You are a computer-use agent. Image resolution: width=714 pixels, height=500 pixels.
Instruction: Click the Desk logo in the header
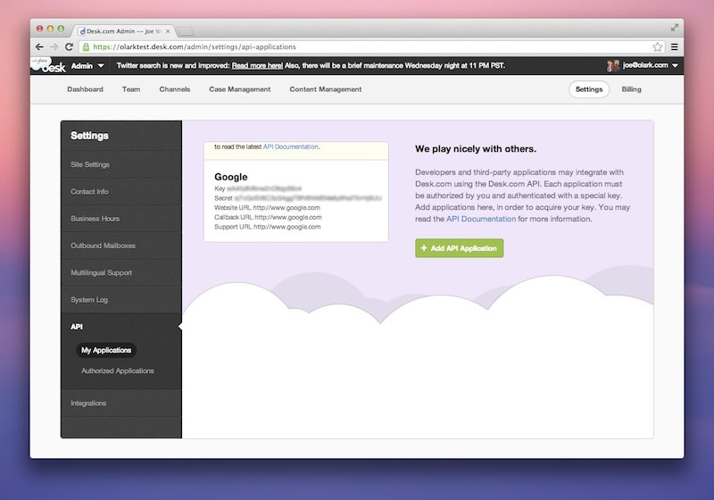(x=46, y=65)
